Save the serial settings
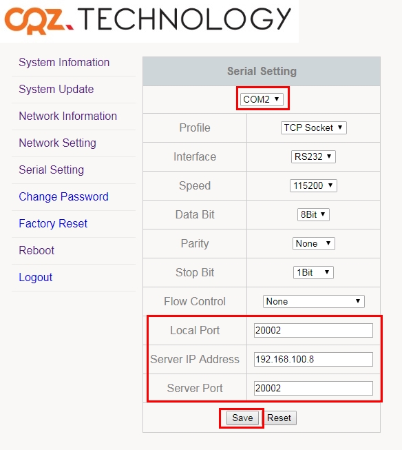Screen dimensions: 402x450 click(242, 418)
